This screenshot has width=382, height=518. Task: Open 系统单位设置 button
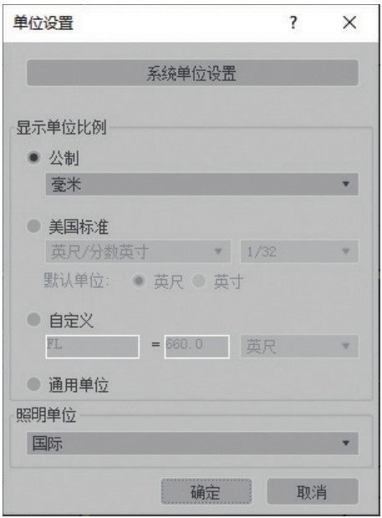click(192, 73)
